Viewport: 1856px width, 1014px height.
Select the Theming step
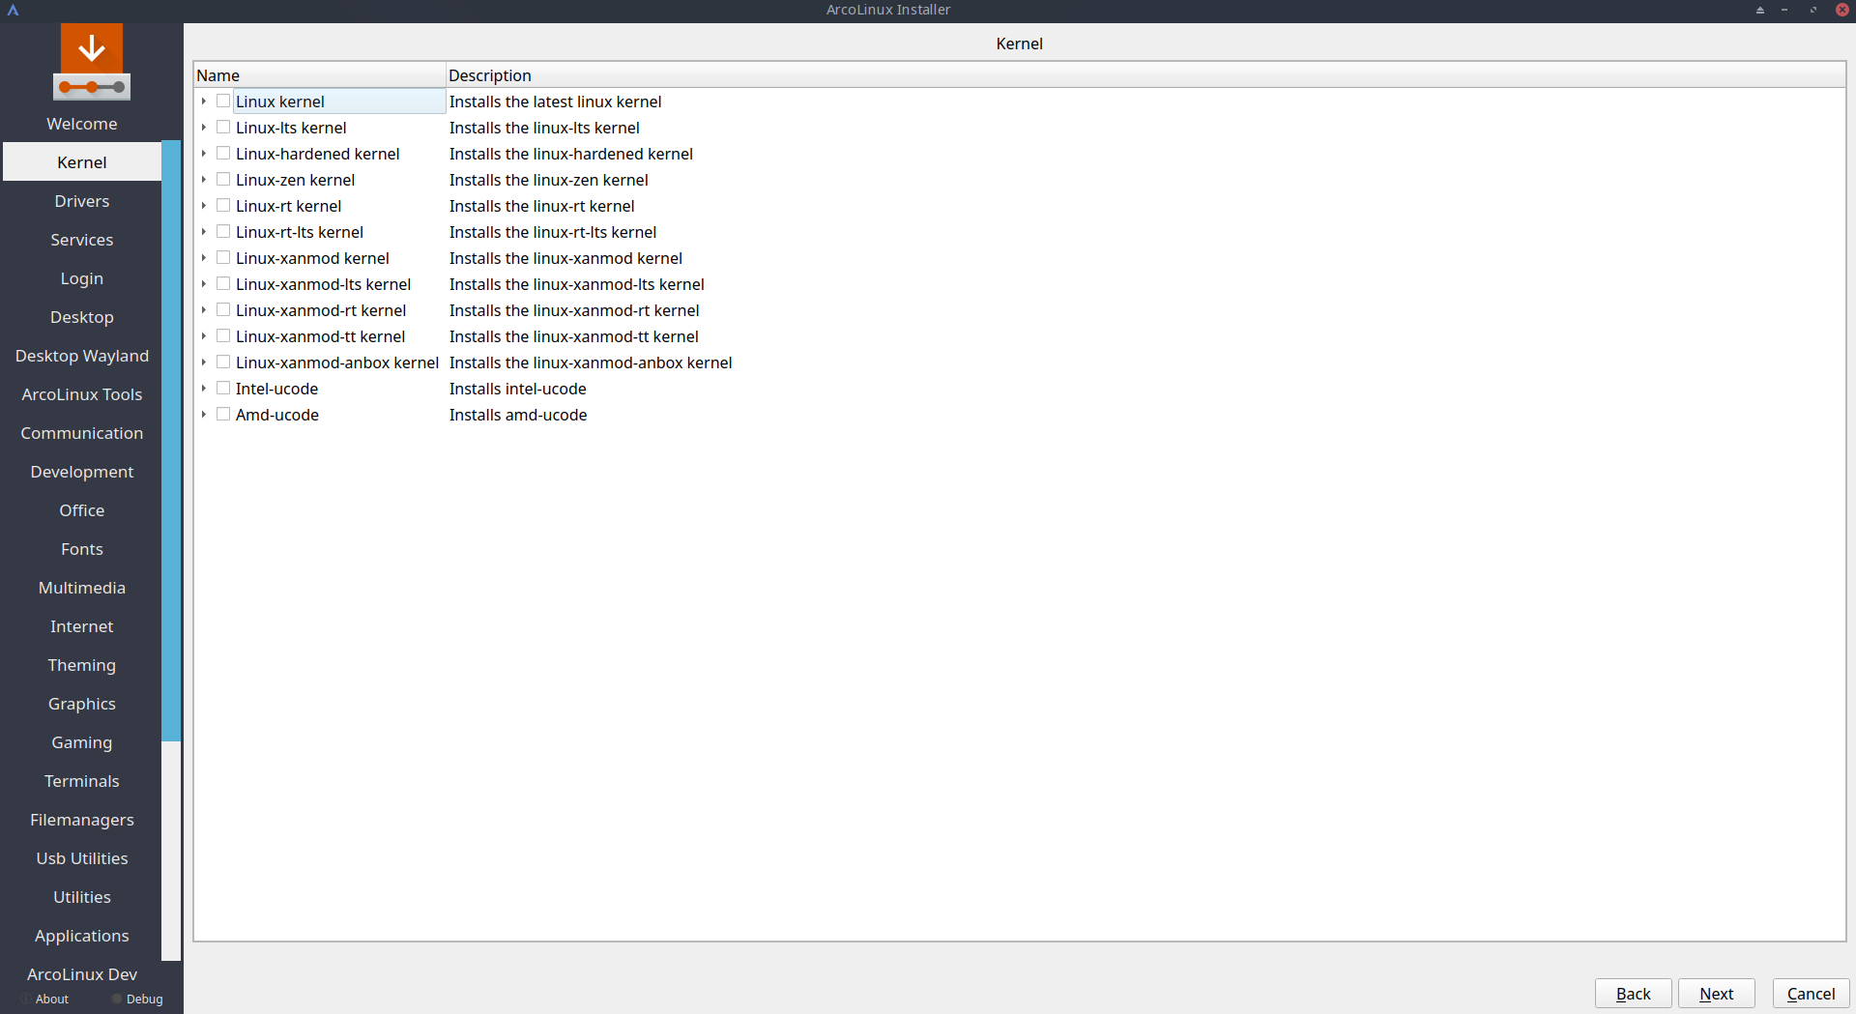point(82,665)
